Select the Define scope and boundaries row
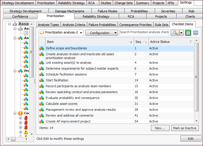 (x=116, y=48)
